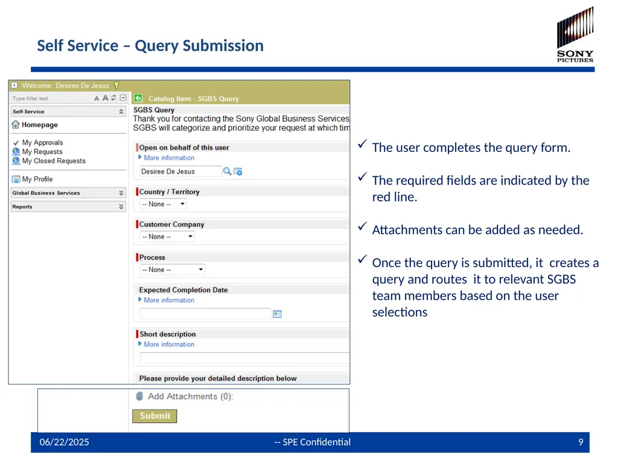
Task: Click the '06/22/2025' date in footer
Action: click(x=64, y=442)
